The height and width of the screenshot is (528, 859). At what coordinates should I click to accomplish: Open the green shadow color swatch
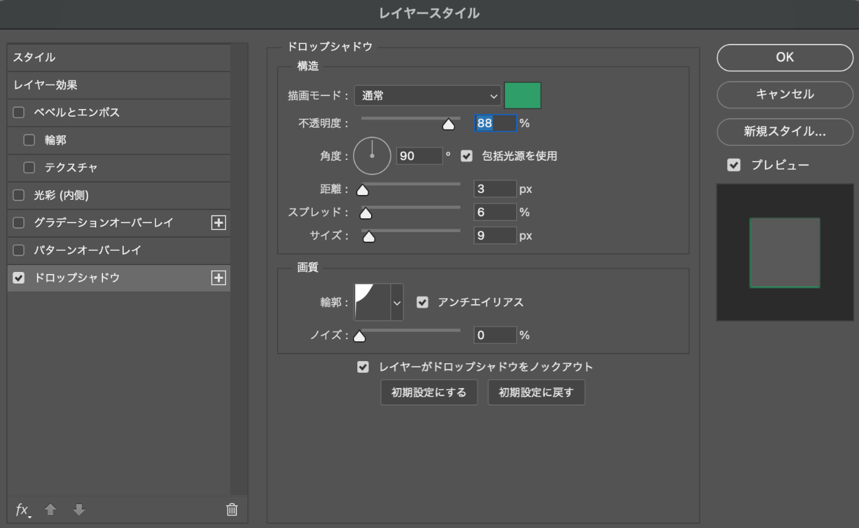click(x=522, y=96)
